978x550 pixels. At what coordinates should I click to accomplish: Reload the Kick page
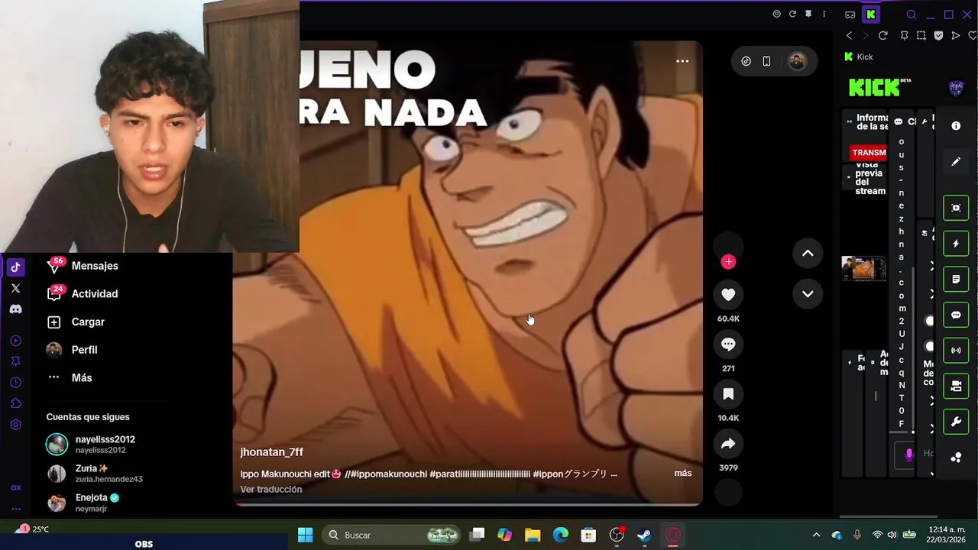point(883,36)
